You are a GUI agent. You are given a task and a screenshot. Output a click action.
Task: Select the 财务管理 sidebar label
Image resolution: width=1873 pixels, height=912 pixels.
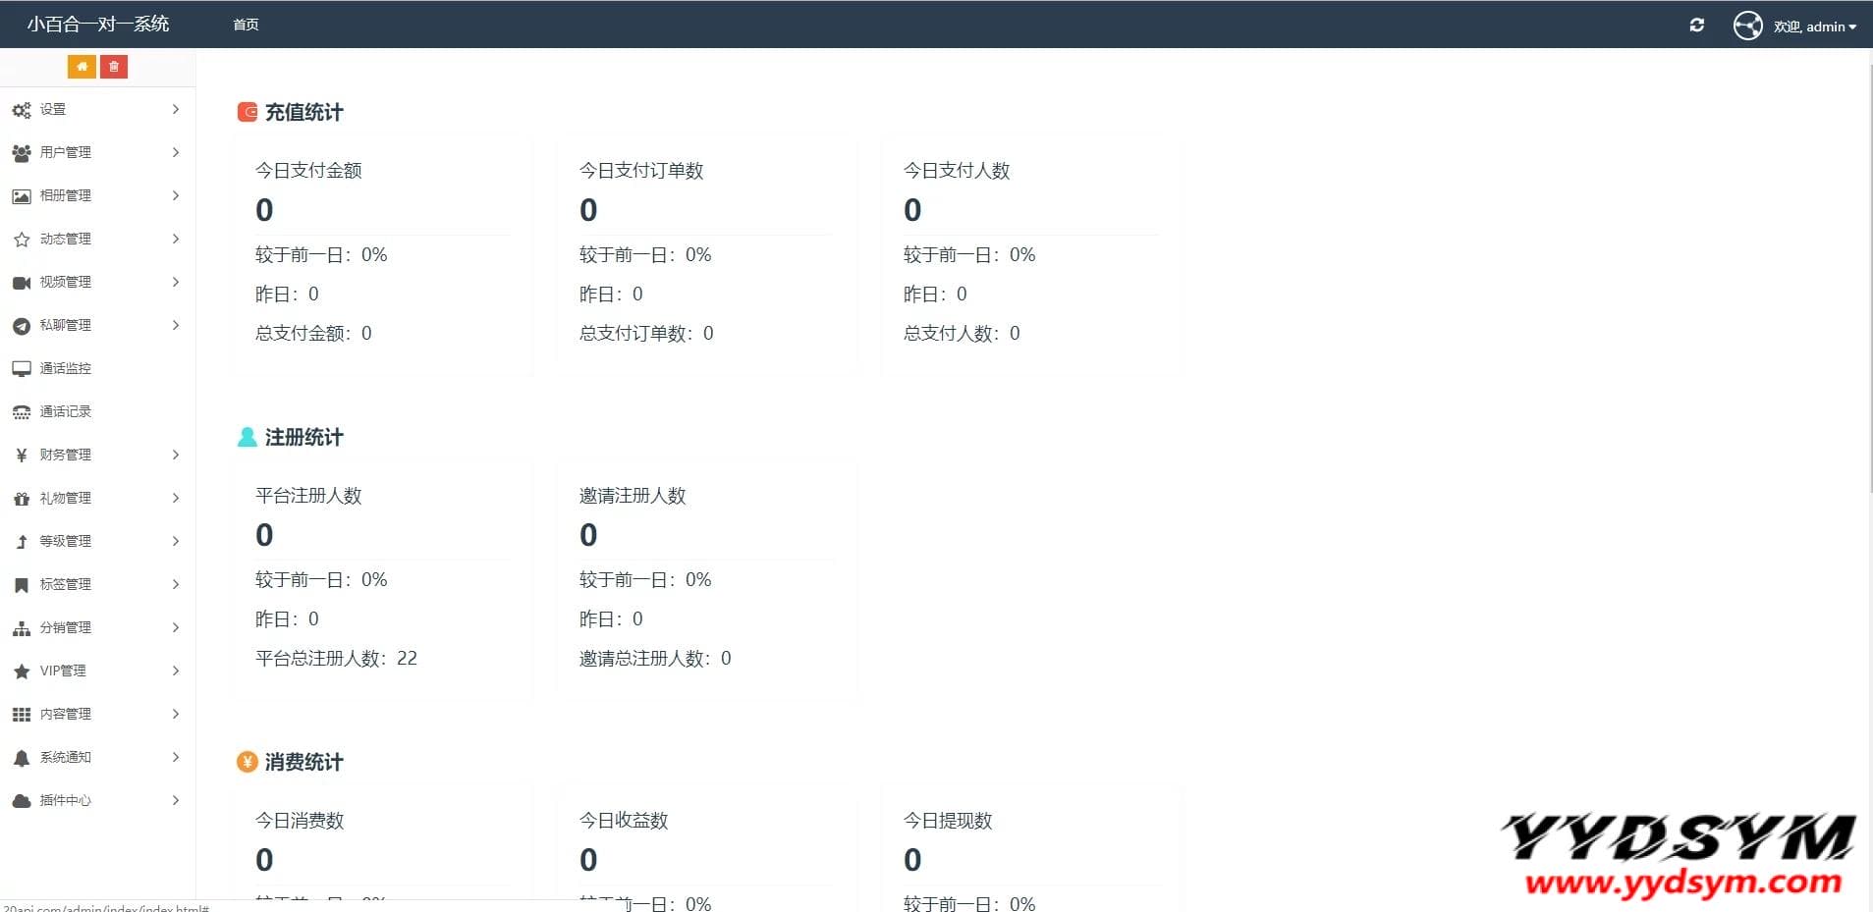(x=65, y=455)
